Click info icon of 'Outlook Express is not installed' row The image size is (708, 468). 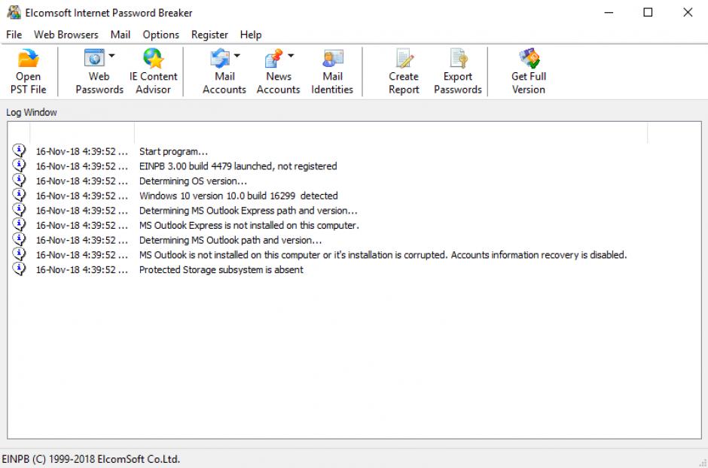click(19, 224)
